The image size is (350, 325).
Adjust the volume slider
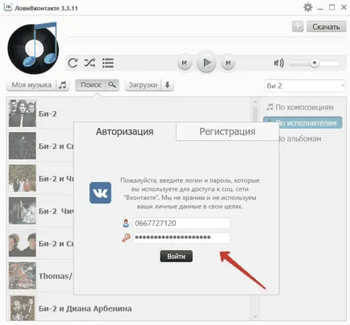(x=315, y=64)
